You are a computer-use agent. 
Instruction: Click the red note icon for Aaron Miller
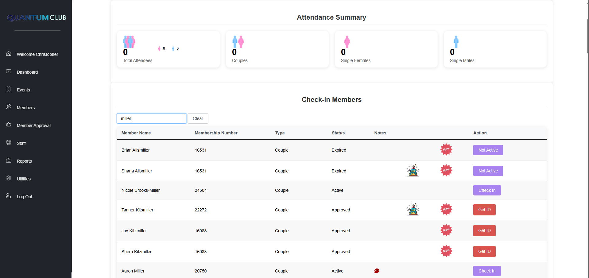point(377,271)
